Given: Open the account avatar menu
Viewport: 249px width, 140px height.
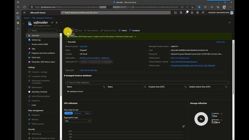Looking at the screenshot, I should coord(232,12).
